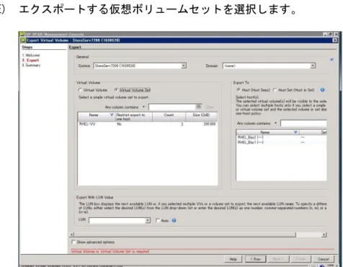Click the volume filter text field

point(172,107)
